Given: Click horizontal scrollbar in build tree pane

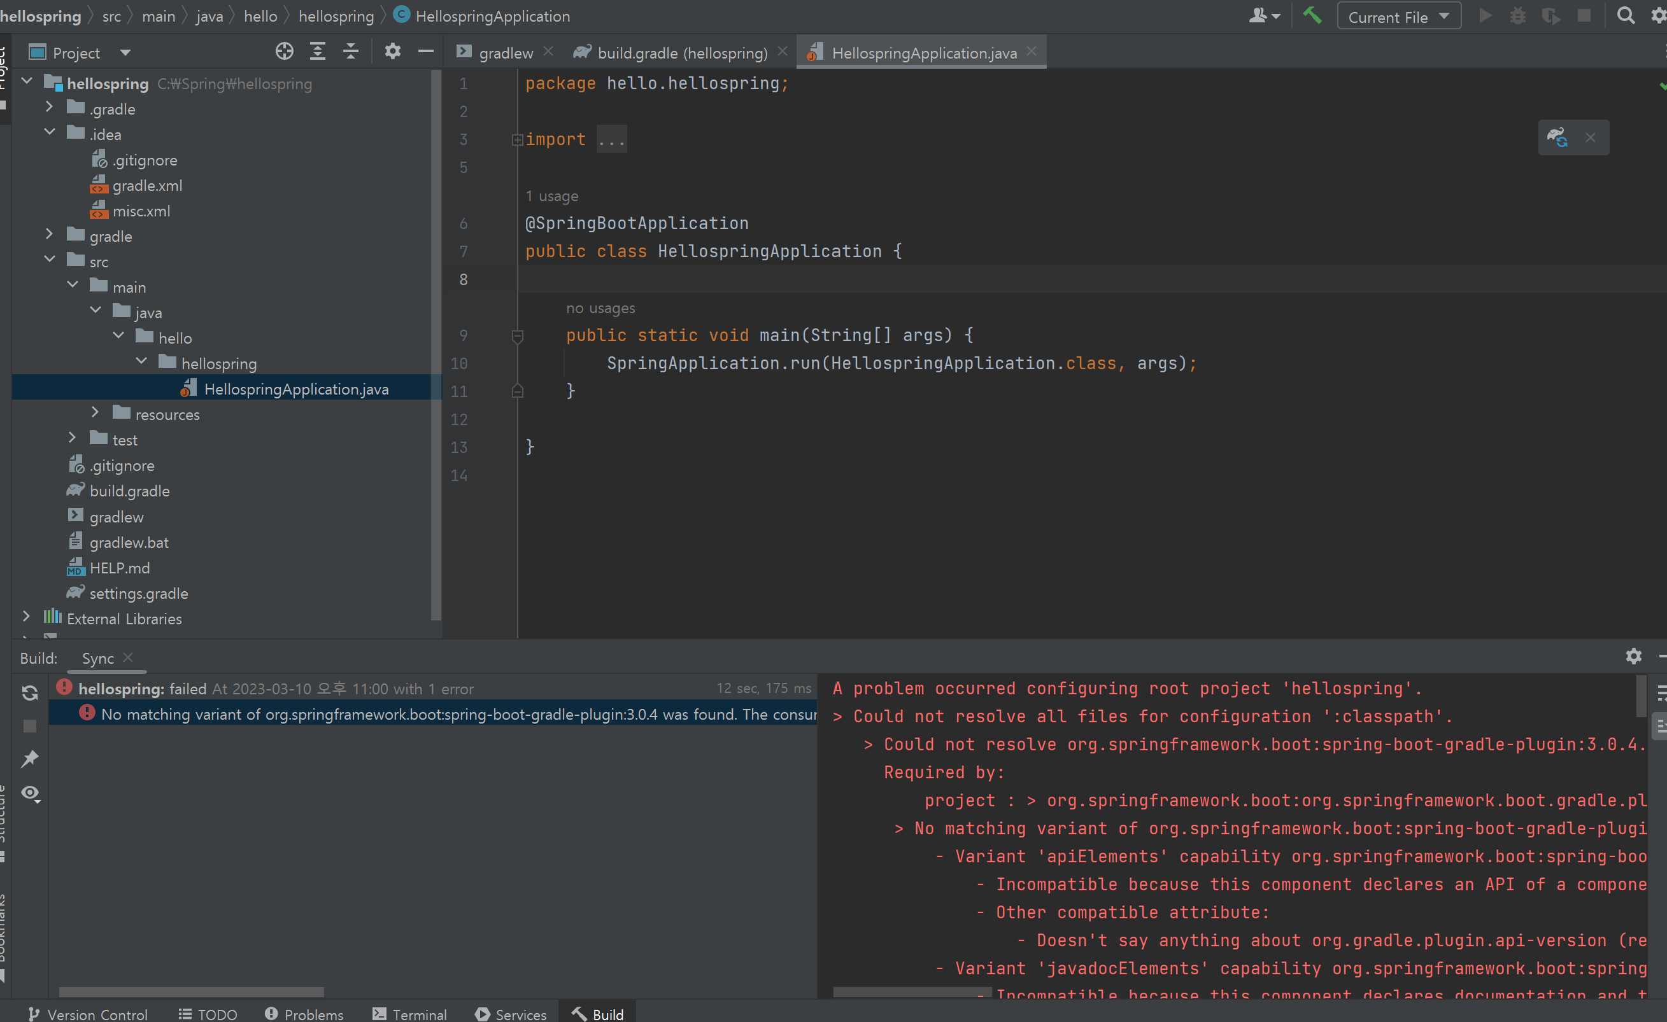Looking at the screenshot, I should coord(192,991).
